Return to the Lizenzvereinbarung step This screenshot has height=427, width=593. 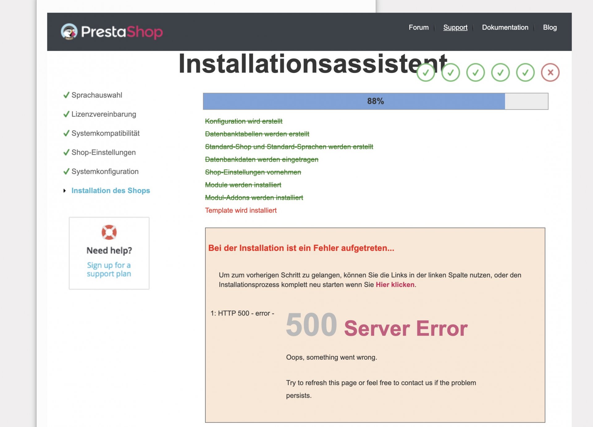[103, 114]
